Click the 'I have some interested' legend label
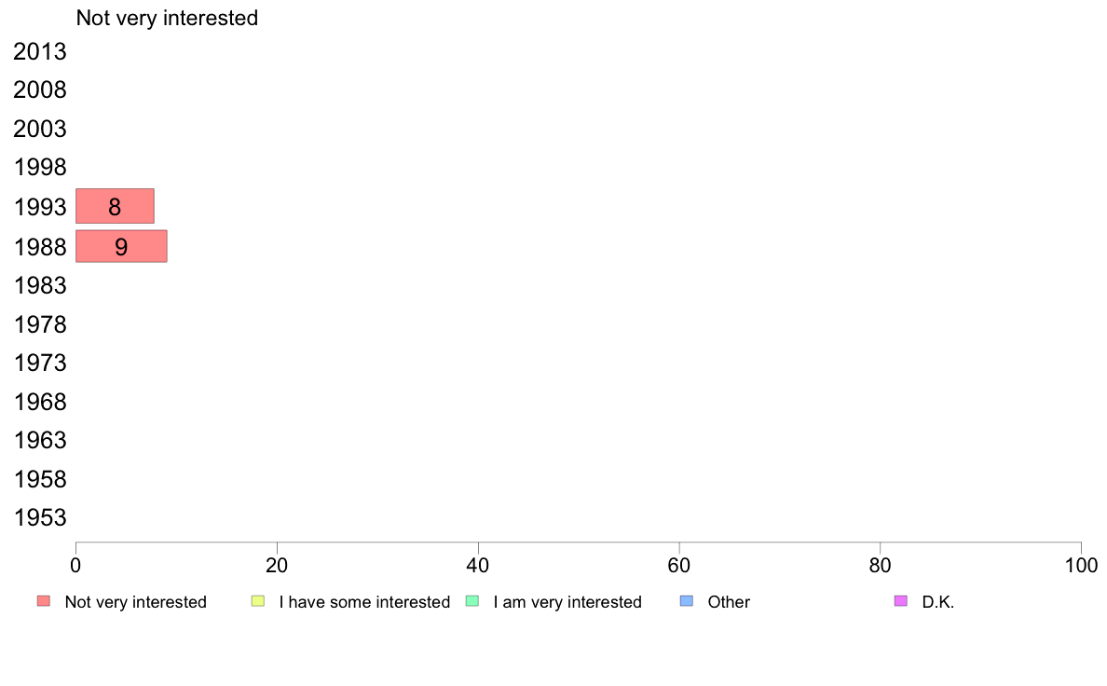This screenshot has height=686, width=1107. pyautogui.click(x=364, y=602)
